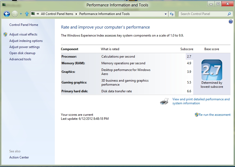The image size is (235, 167).
Task: Click the window icon in title bar
Action: [x=4, y=5]
